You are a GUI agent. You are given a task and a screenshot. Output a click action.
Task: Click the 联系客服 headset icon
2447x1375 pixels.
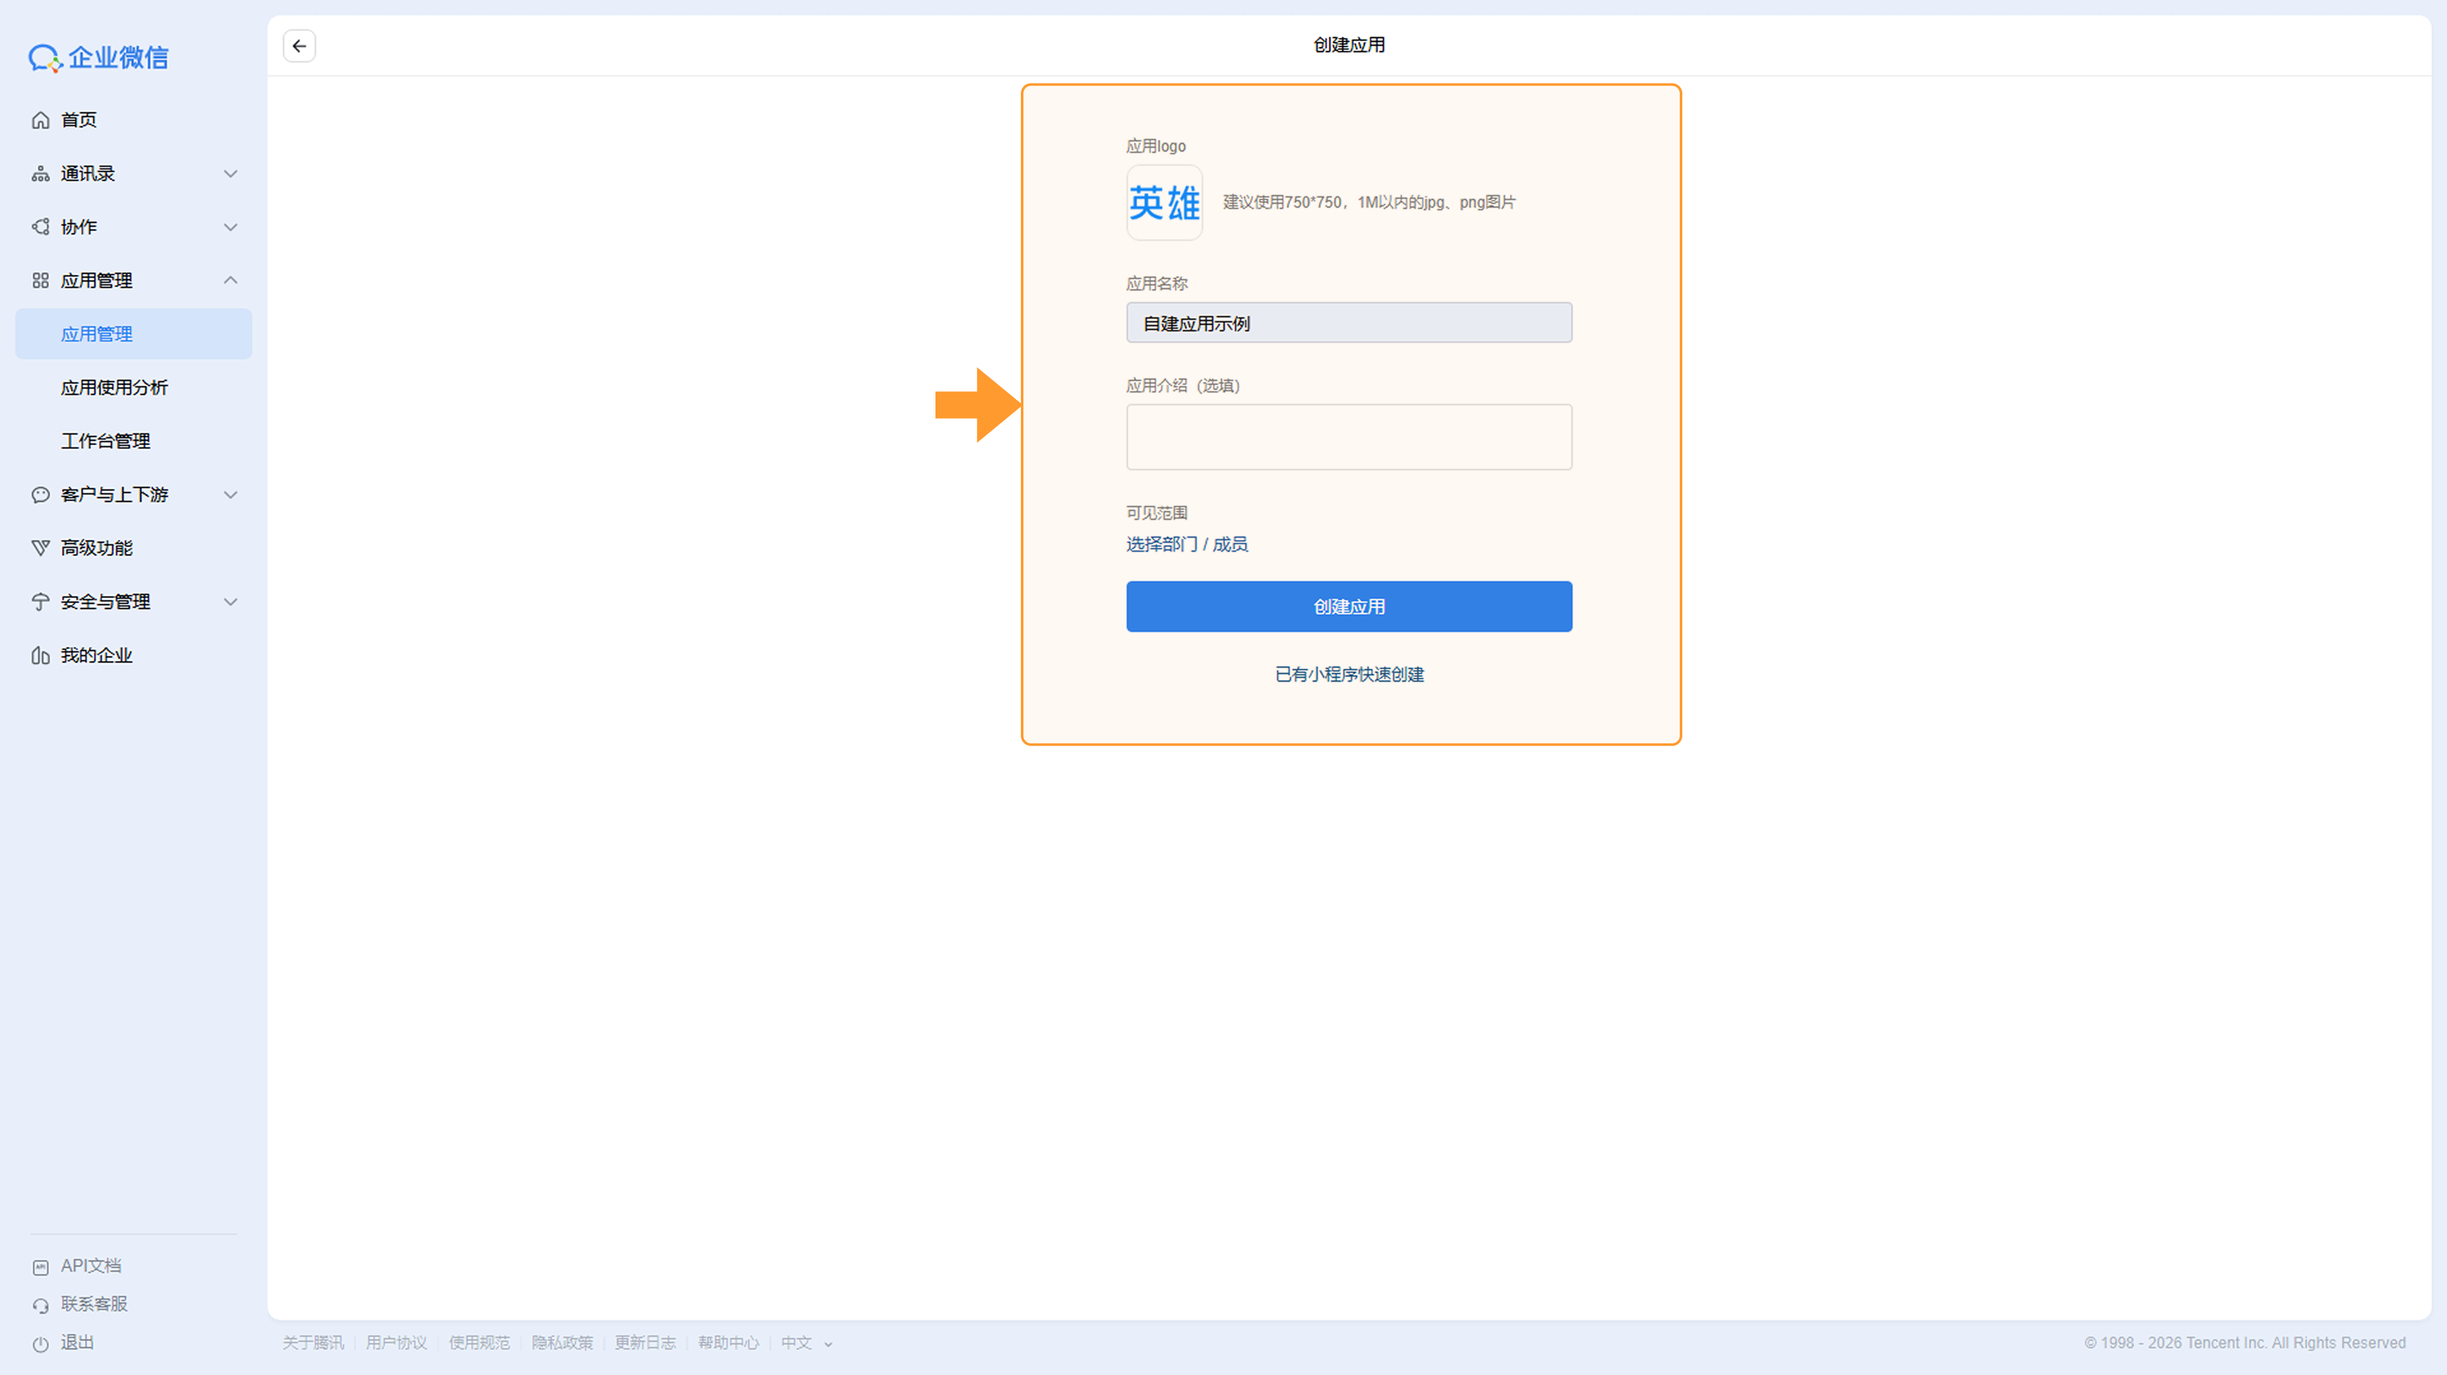pyautogui.click(x=40, y=1305)
